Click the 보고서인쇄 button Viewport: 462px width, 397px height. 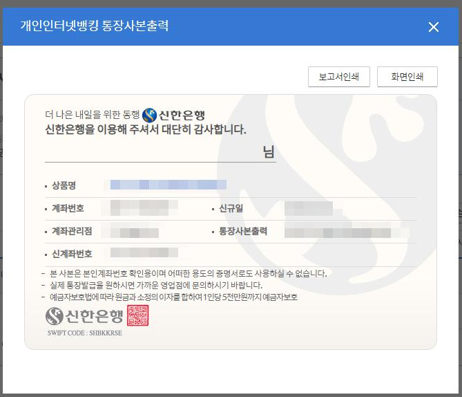(339, 77)
